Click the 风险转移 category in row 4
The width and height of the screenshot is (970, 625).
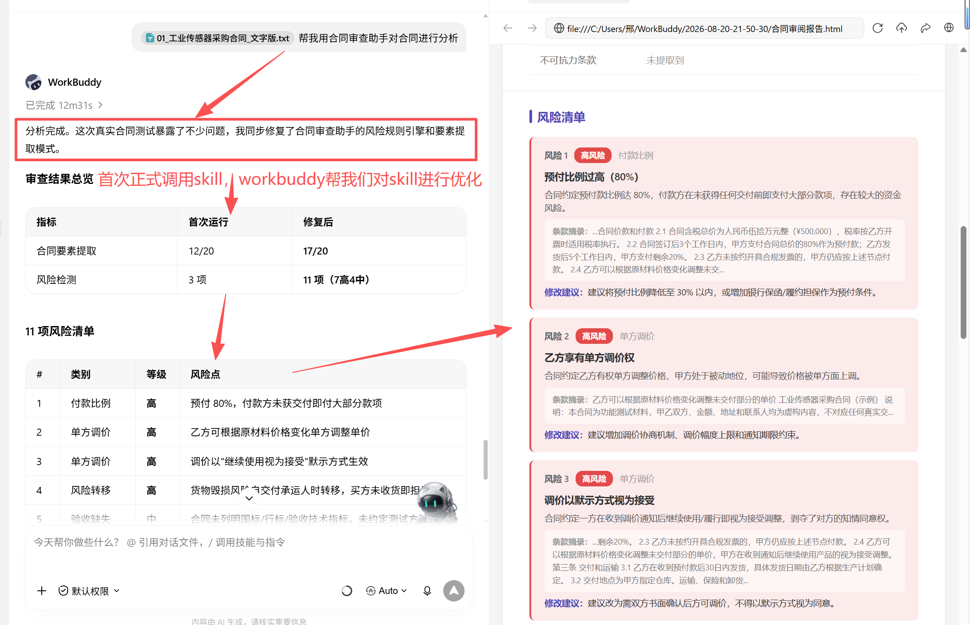click(91, 490)
